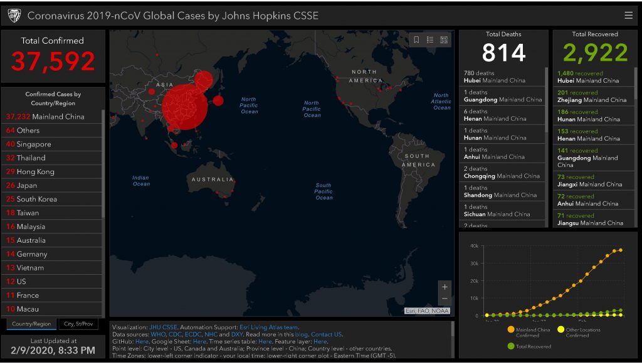Toggle Other Locations Confirmed yellow legend dot

pos(560,329)
